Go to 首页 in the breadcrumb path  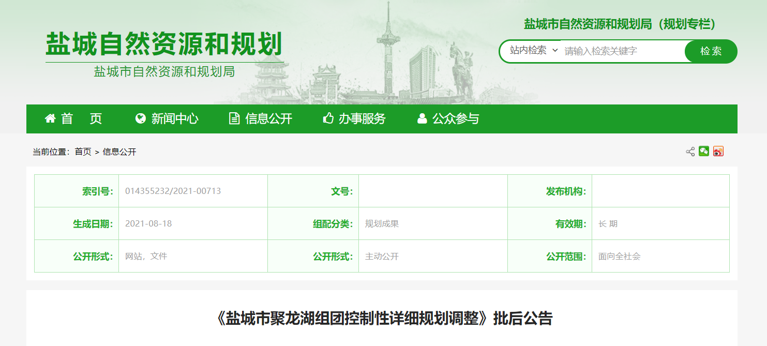[83, 152]
